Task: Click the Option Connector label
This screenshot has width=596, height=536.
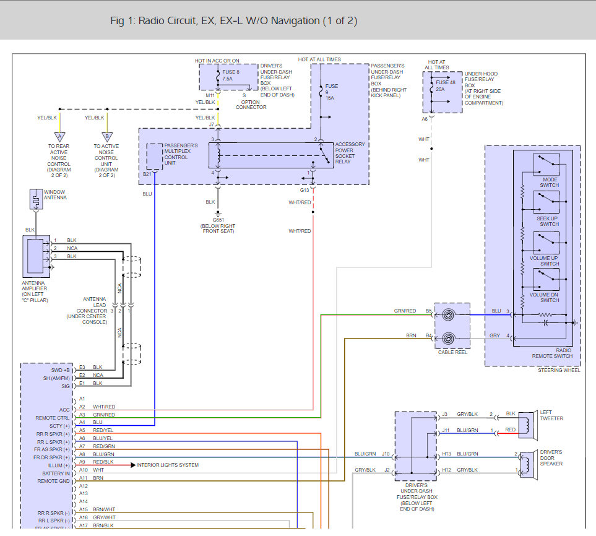Action: click(251, 105)
